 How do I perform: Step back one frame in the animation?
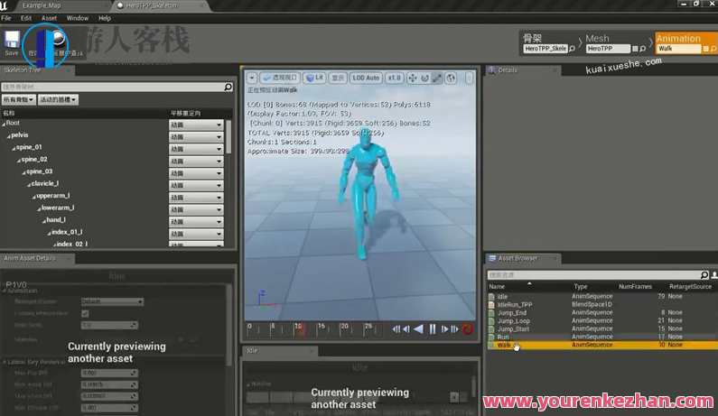coord(406,329)
